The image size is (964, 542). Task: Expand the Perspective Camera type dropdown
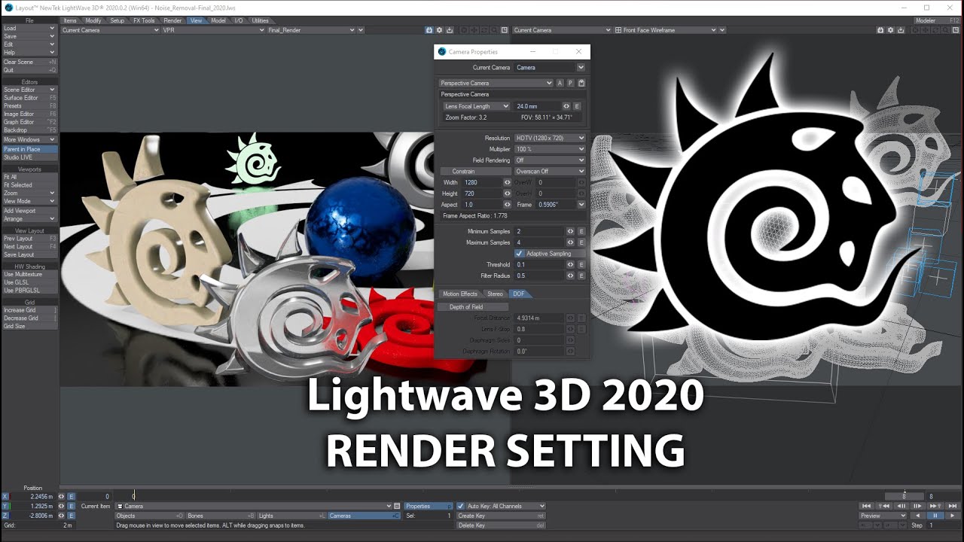click(496, 83)
